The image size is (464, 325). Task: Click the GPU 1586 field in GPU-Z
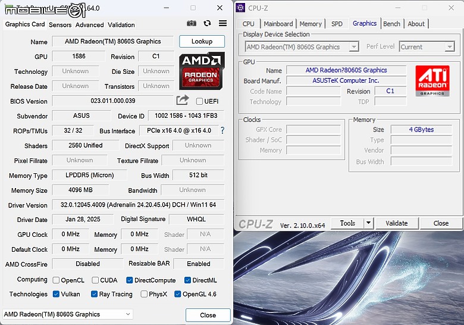(x=79, y=56)
